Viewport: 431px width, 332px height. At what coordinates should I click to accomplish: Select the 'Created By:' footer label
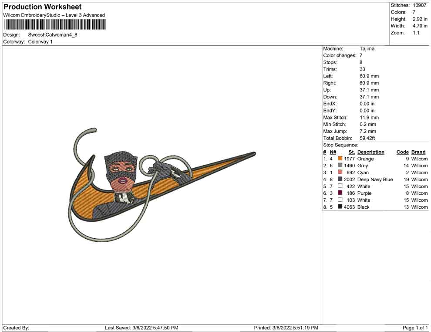tap(16, 328)
